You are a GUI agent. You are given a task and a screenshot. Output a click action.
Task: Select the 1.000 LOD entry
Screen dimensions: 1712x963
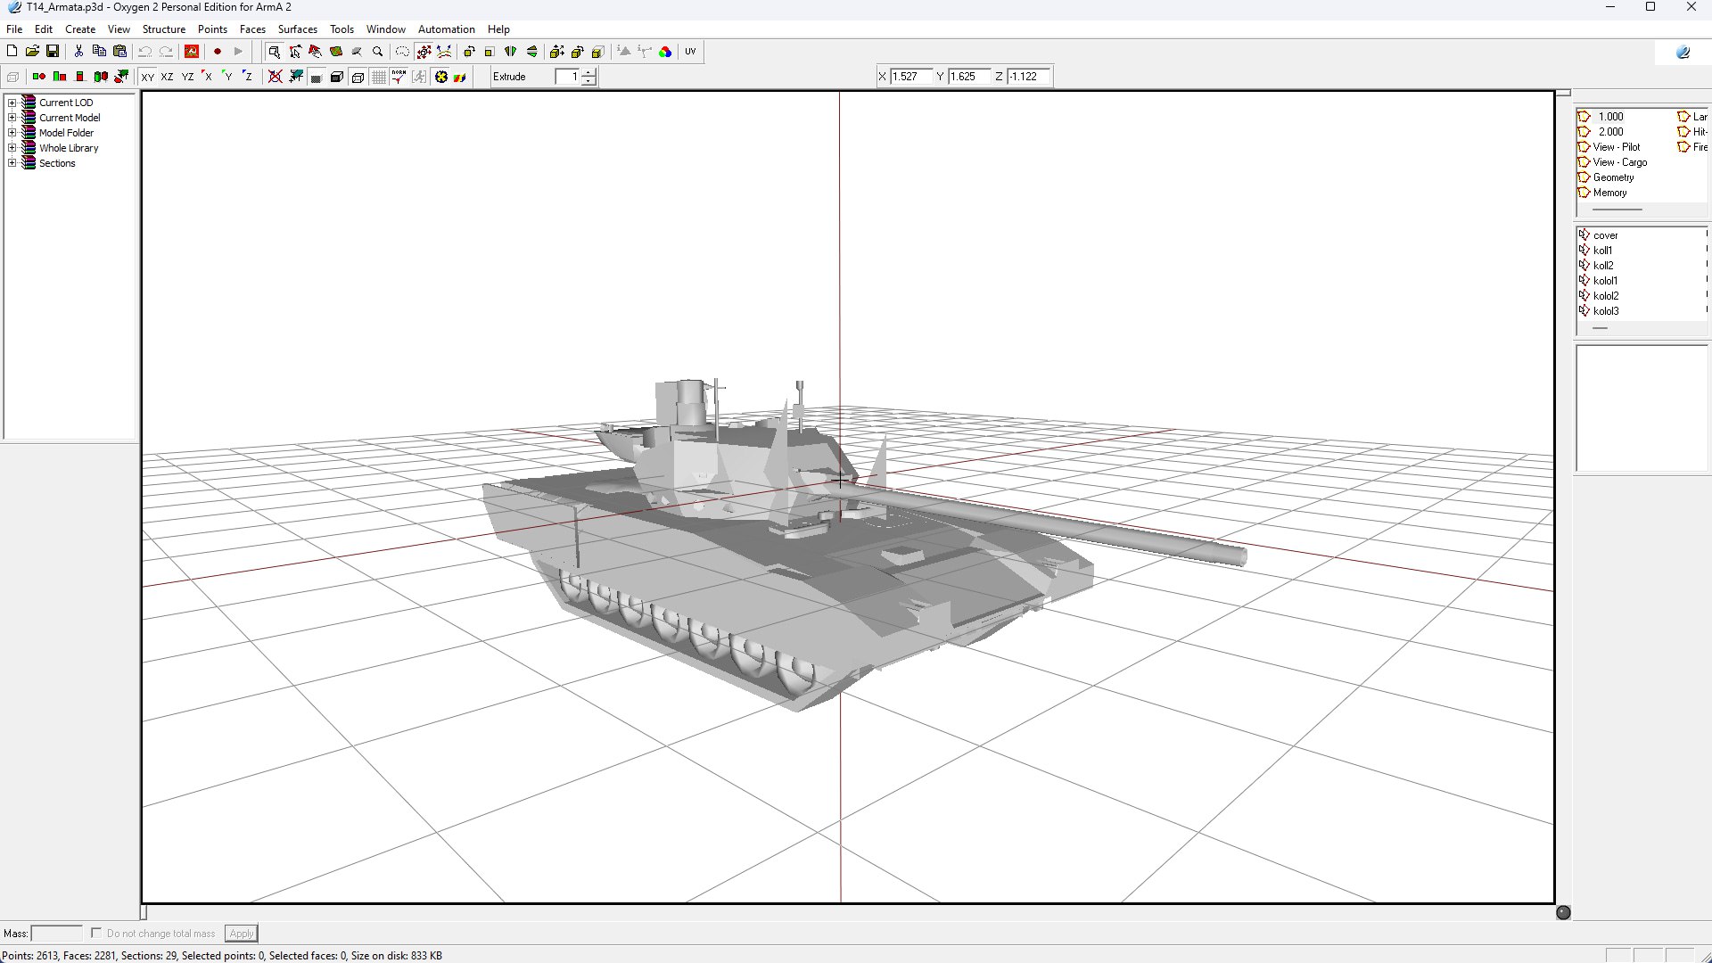pyautogui.click(x=1611, y=117)
